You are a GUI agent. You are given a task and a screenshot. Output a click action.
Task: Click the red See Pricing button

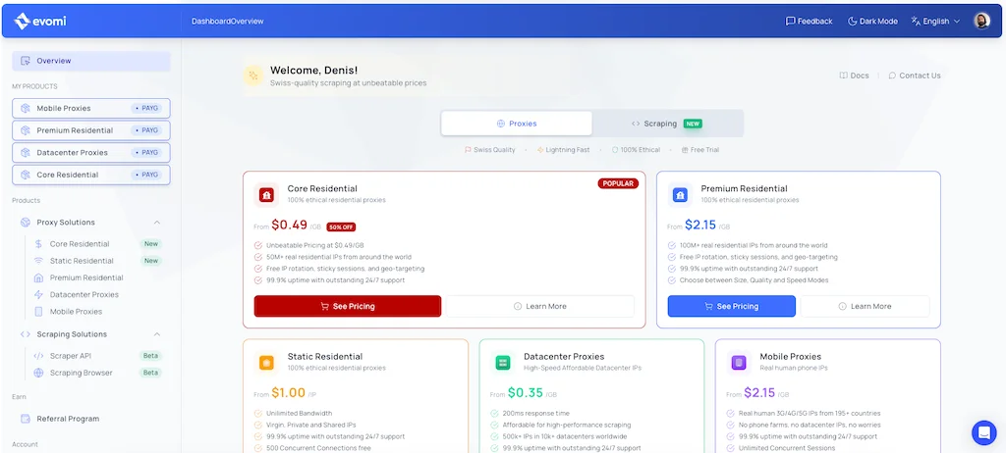tap(347, 306)
